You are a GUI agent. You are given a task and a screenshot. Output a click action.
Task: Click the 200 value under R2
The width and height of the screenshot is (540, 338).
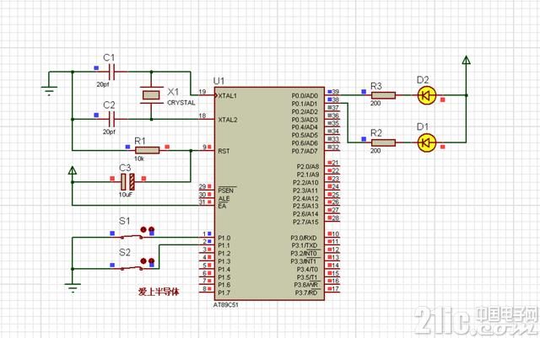(375, 151)
